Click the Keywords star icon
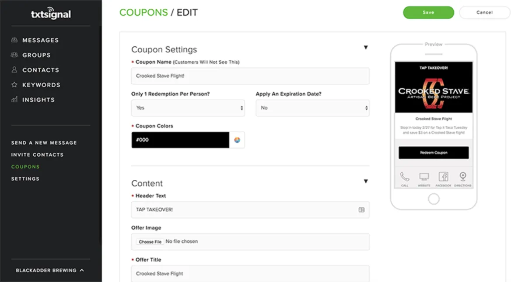525x282 pixels. tap(14, 85)
